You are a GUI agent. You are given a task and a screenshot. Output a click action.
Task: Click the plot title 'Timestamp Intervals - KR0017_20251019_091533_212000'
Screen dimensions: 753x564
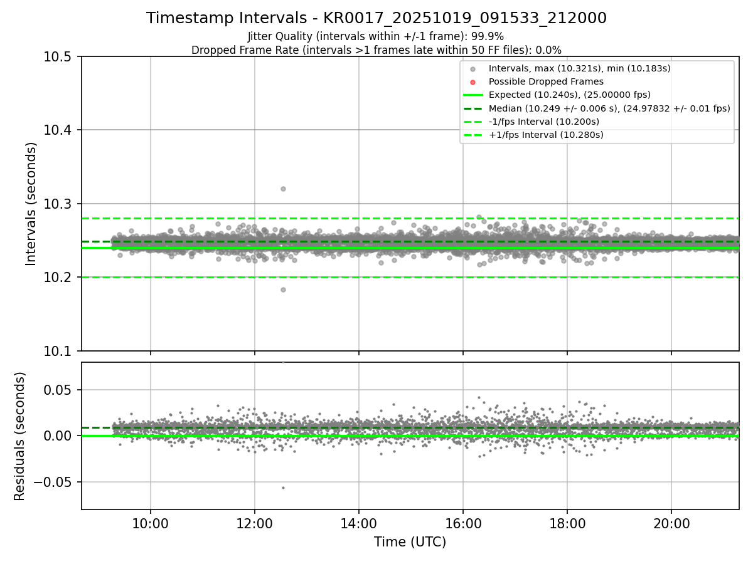pyautogui.click(x=376, y=18)
